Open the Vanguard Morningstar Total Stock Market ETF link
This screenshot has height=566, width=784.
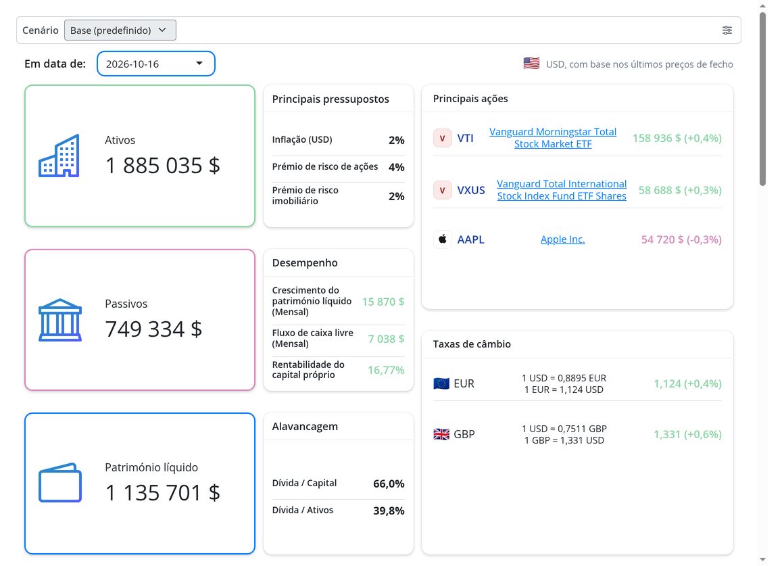point(552,138)
